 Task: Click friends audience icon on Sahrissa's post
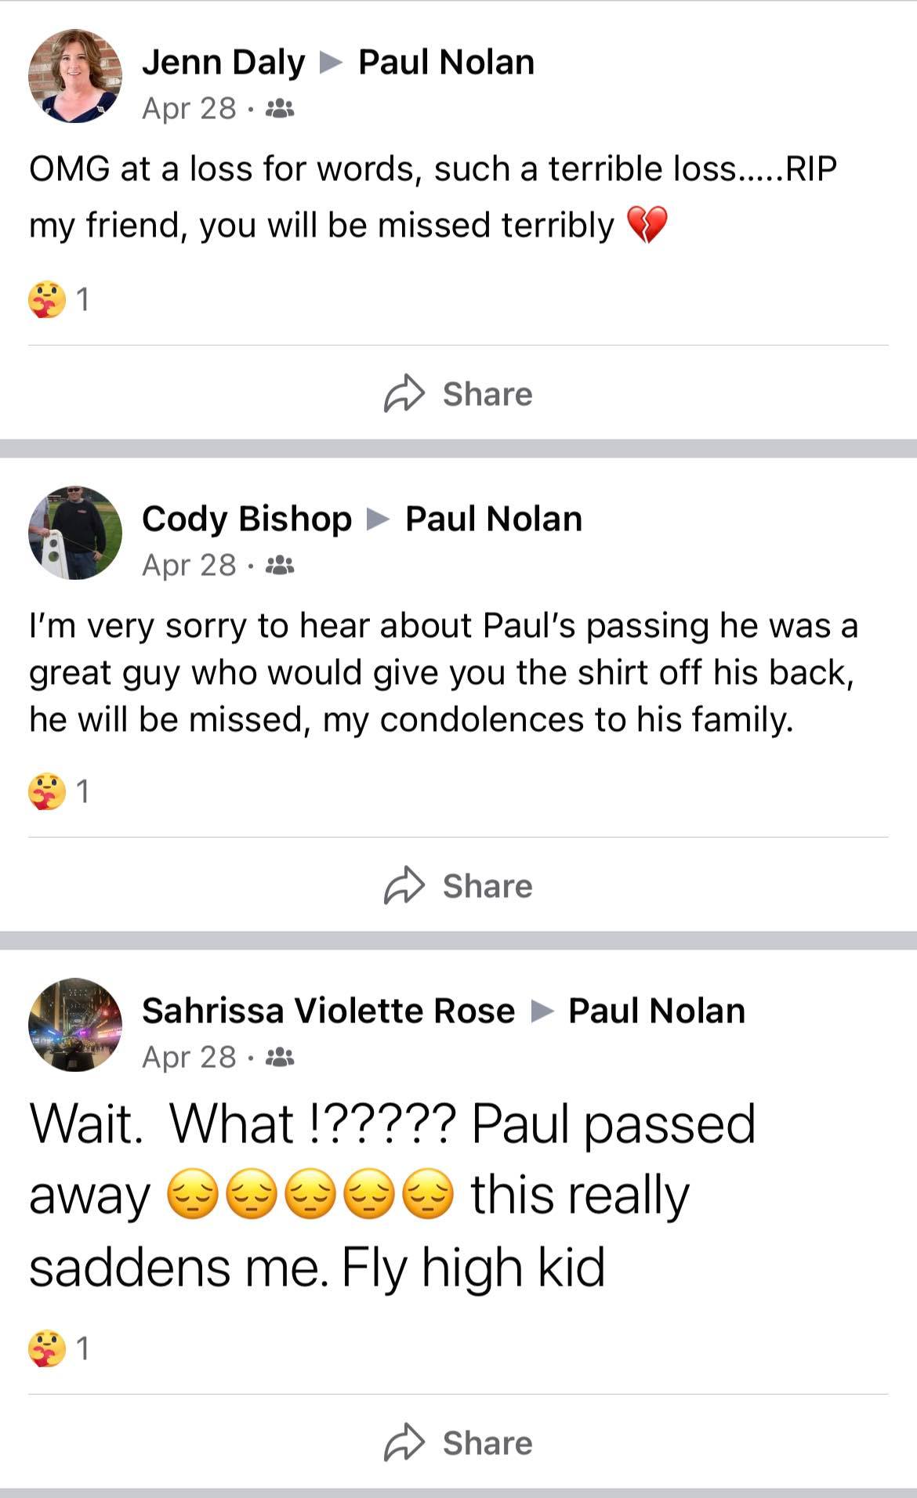click(x=280, y=1057)
